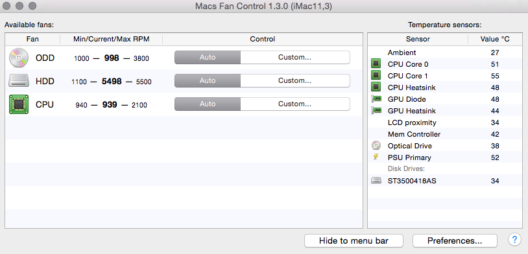
Task: Click the Value °C column header
Action: click(x=495, y=39)
